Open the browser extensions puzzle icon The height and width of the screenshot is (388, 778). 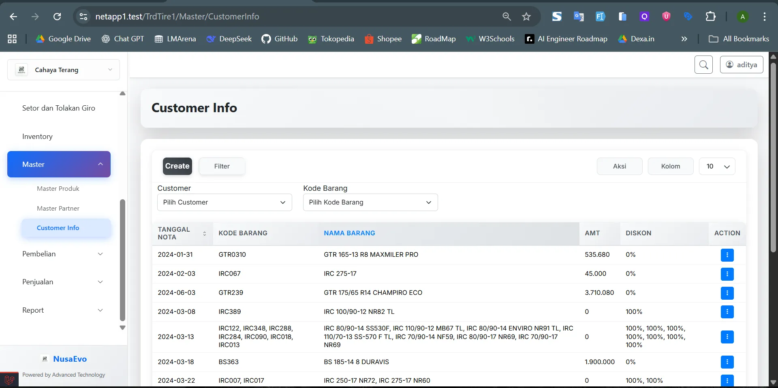[x=710, y=17]
